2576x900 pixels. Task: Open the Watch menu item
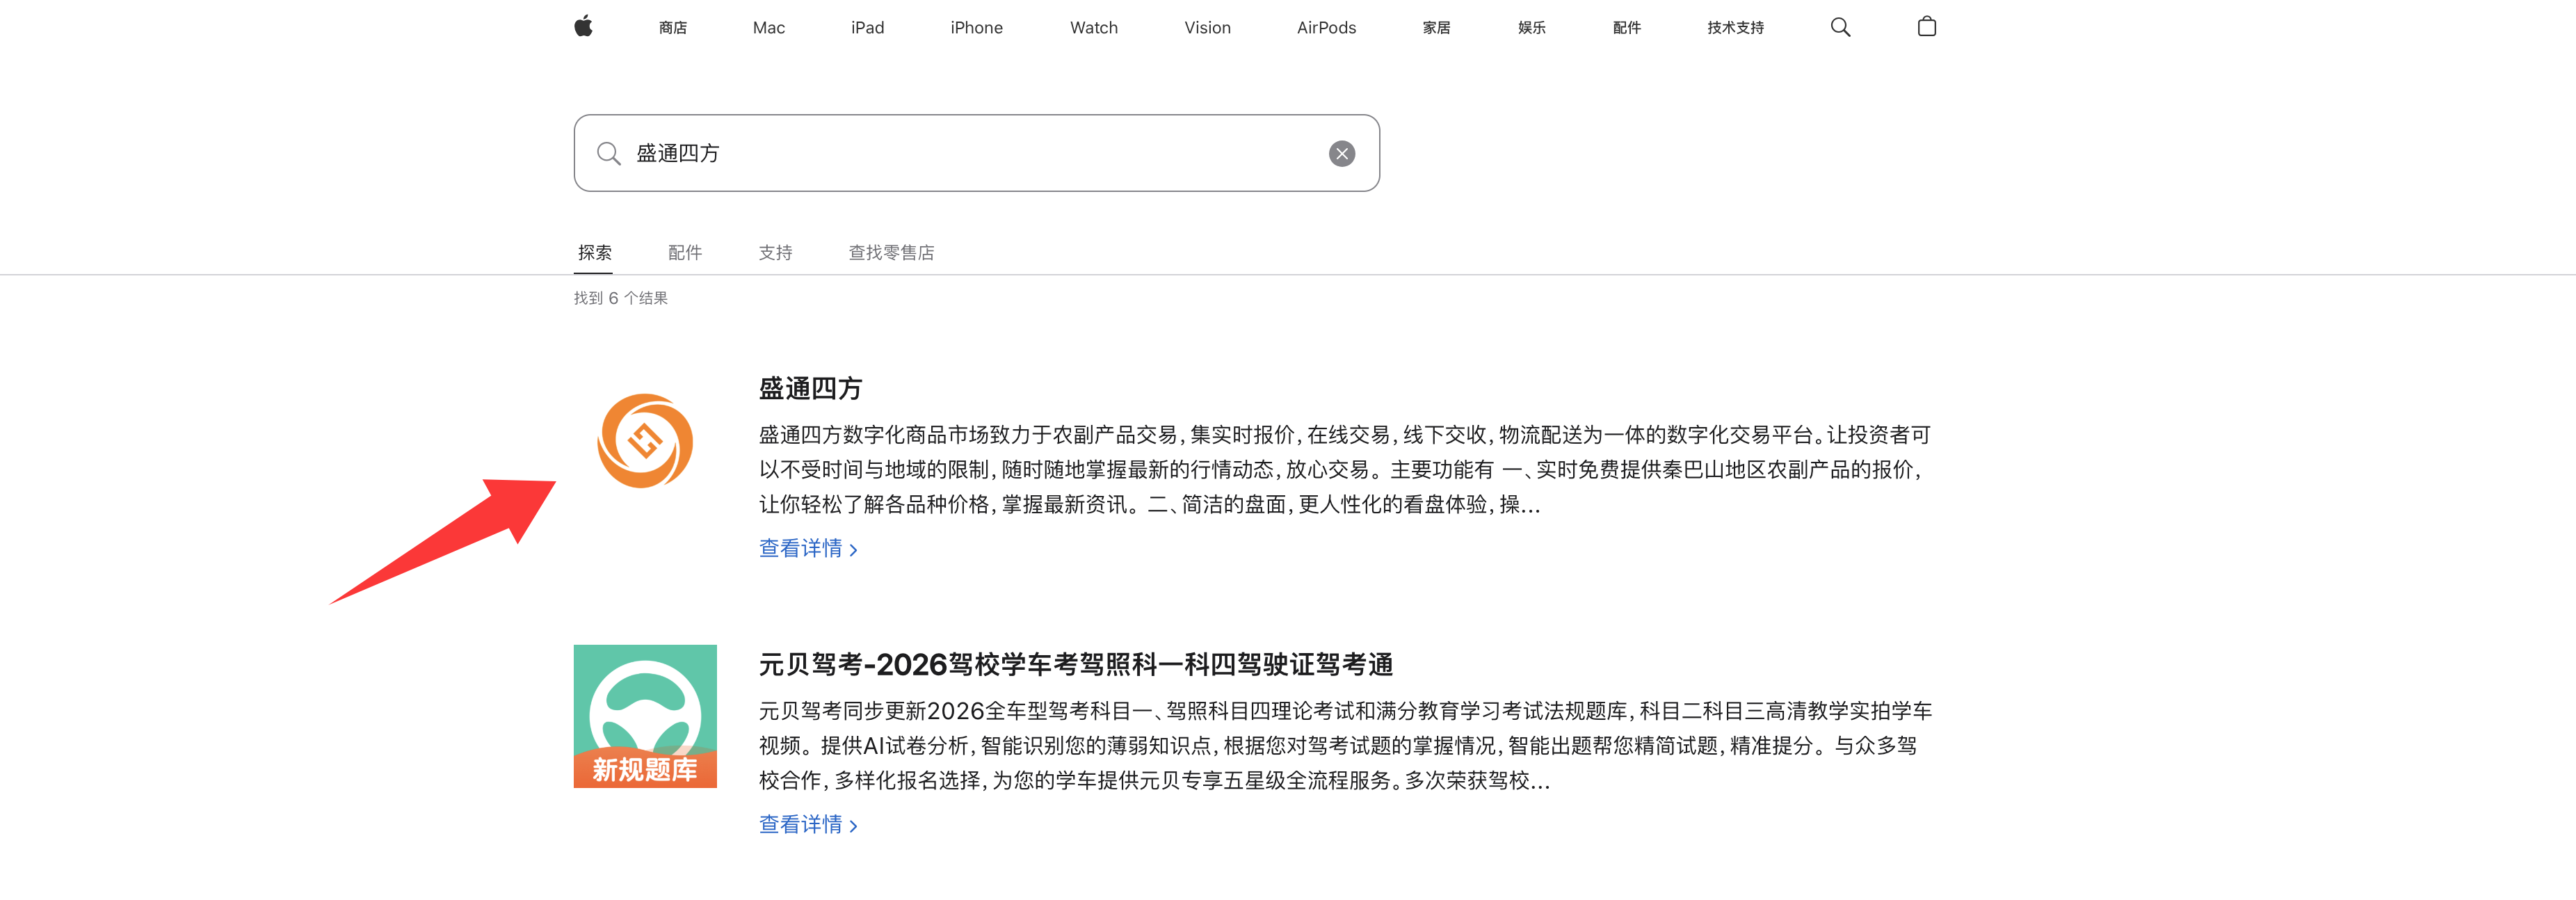click(x=1093, y=27)
